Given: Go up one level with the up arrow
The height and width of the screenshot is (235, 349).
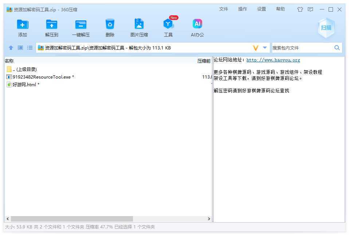Looking at the screenshot, I should [x=11, y=48].
